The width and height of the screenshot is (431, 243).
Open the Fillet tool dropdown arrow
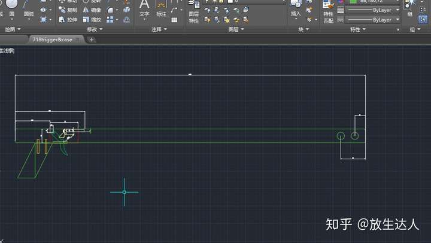click(117, 10)
